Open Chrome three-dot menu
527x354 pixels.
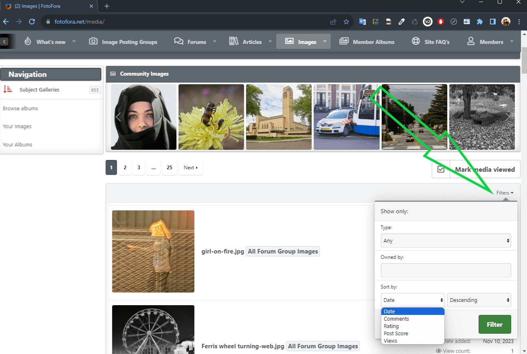(519, 22)
